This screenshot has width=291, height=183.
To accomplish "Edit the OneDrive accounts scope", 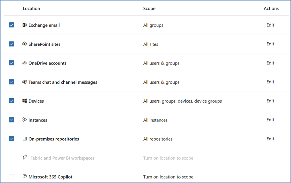I will coord(270,63).
